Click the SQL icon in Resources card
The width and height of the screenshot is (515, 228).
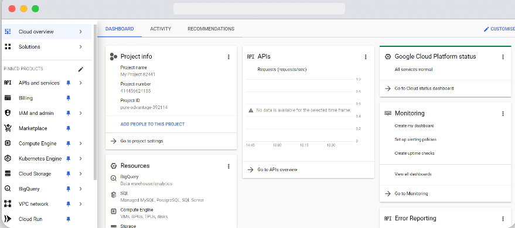point(114,195)
